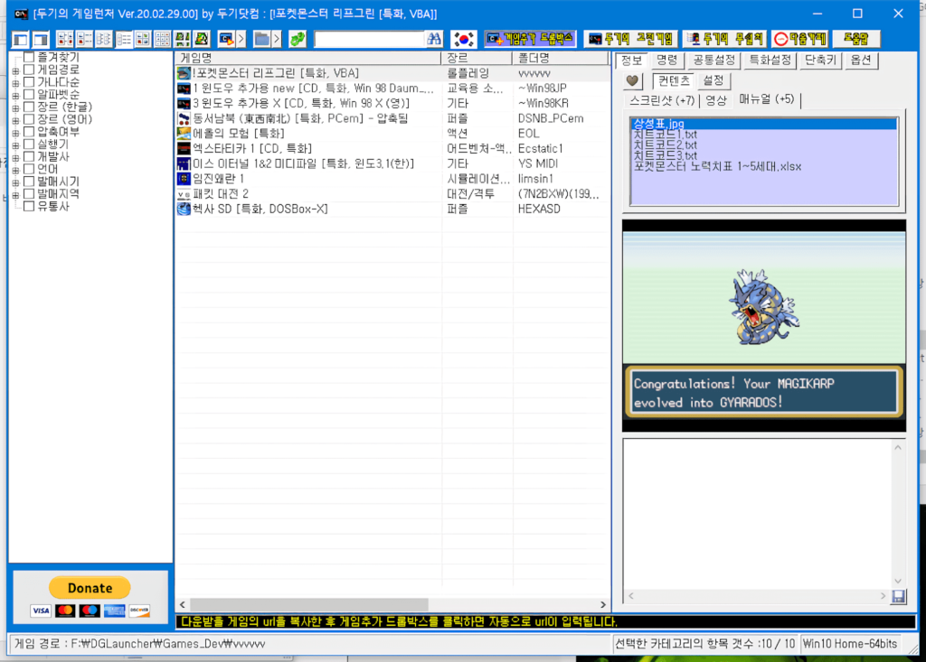The height and width of the screenshot is (662, 926).
Task: Select the large-tile view mode icon
Action: (65, 40)
